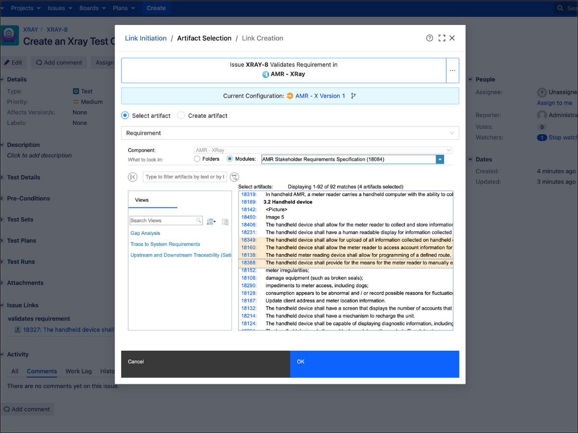The height and width of the screenshot is (433, 578).
Task: Open the Boards menu
Action: (x=92, y=8)
